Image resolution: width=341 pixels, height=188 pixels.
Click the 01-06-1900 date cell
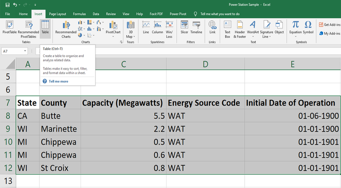[292, 116]
